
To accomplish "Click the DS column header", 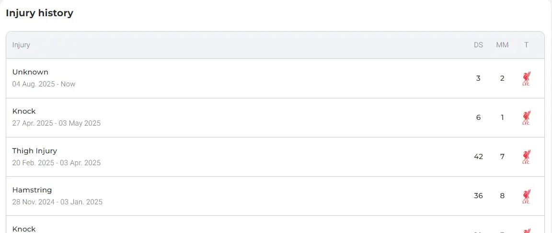I will click(x=478, y=45).
